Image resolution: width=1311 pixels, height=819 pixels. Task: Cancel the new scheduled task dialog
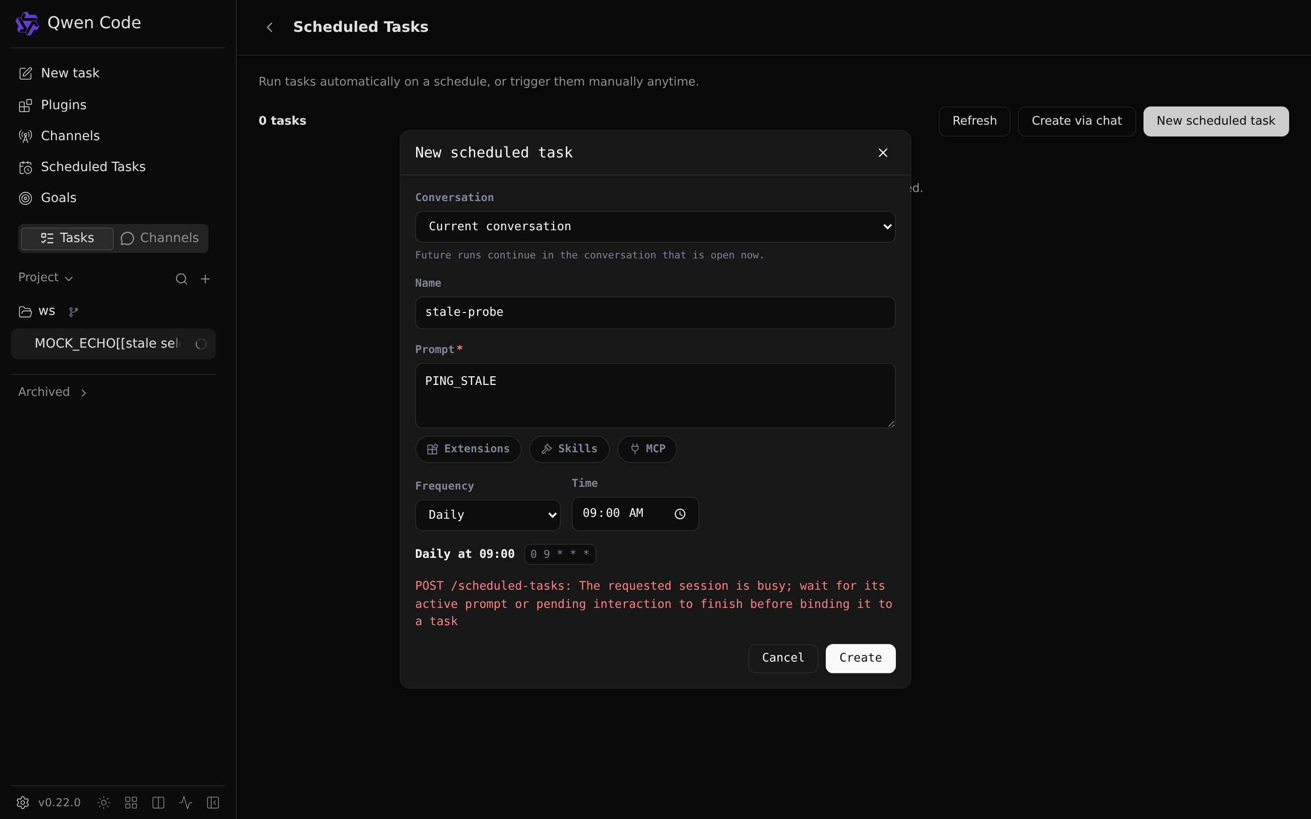point(783,658)
